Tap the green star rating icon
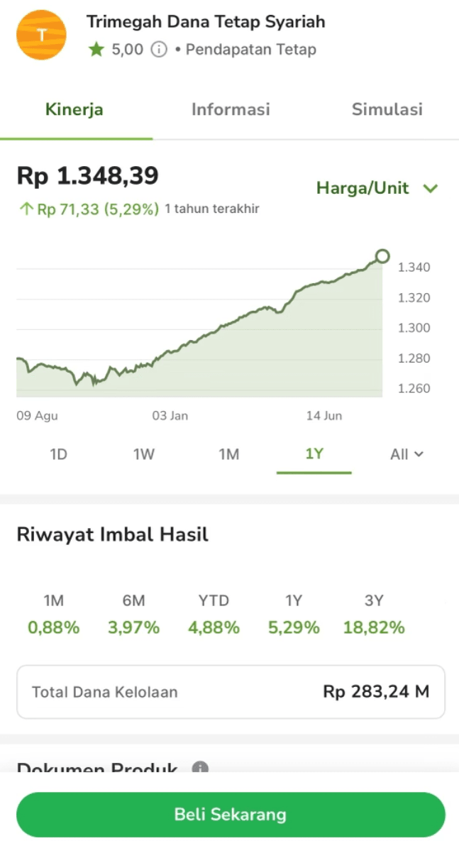 [x=96, y=50]
